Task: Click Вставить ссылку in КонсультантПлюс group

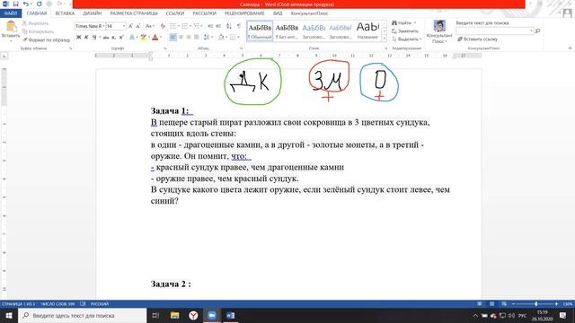Action: tap(477, 39)
